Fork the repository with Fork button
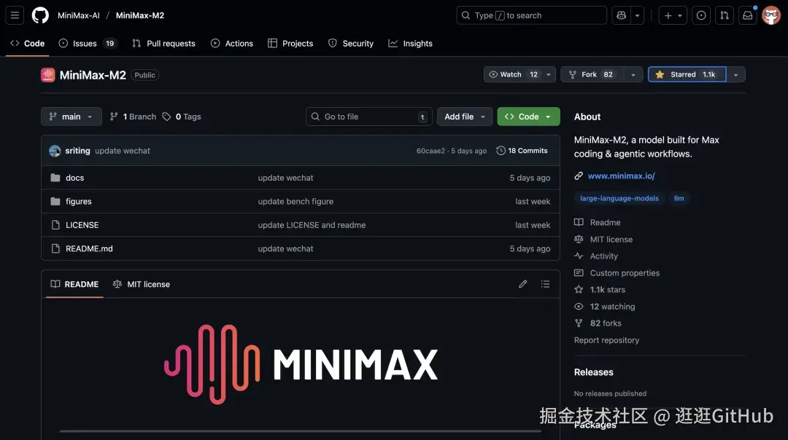Image resolution: width=788 pixels, height=440 pixels. [x=592, y=74]
